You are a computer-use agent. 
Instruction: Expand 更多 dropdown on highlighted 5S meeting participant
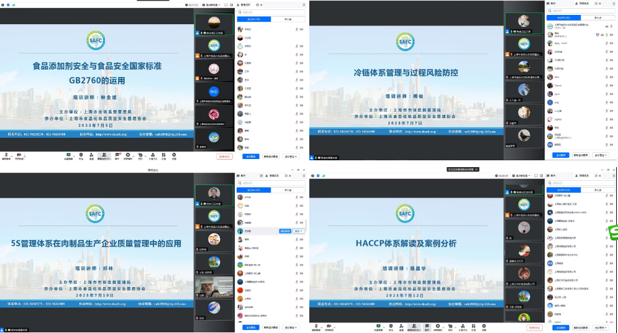coord(299,230)
